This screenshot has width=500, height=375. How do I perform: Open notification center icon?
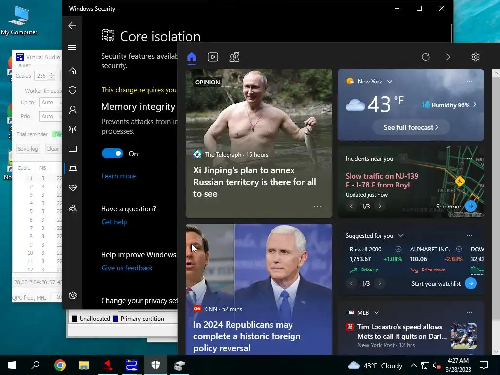coord(484,365)
